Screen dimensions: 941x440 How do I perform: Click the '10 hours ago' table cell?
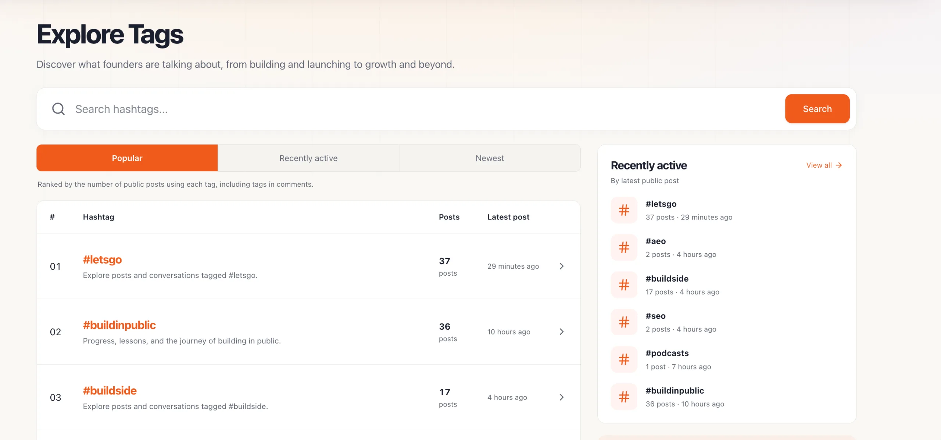(x=509, y=332)
